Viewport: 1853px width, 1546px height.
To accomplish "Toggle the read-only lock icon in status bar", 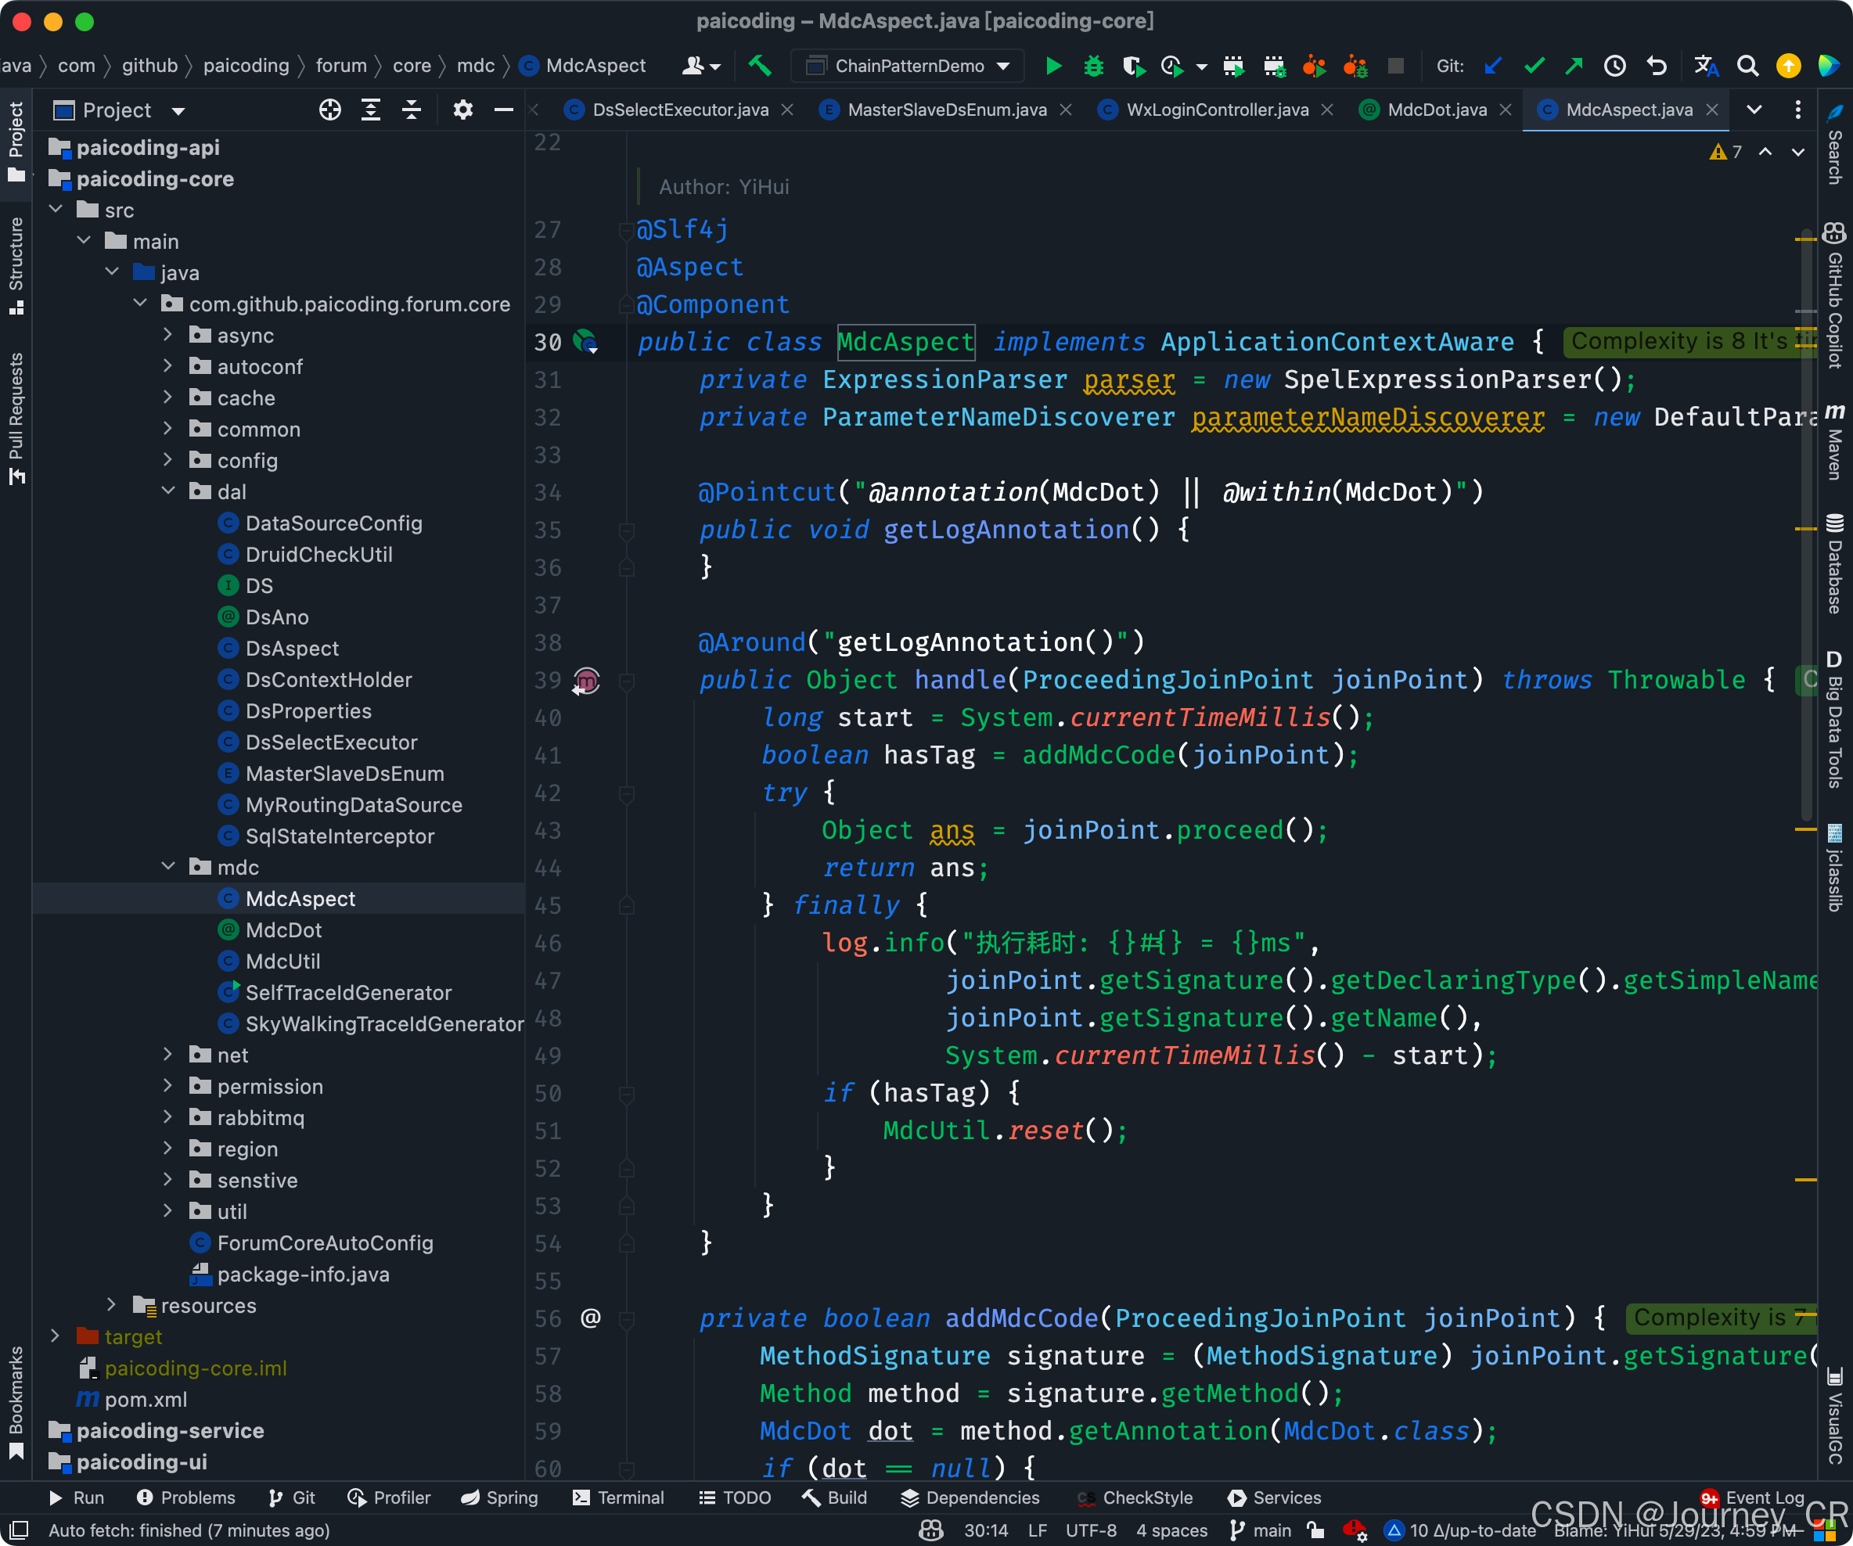I will (1315, 1531).
